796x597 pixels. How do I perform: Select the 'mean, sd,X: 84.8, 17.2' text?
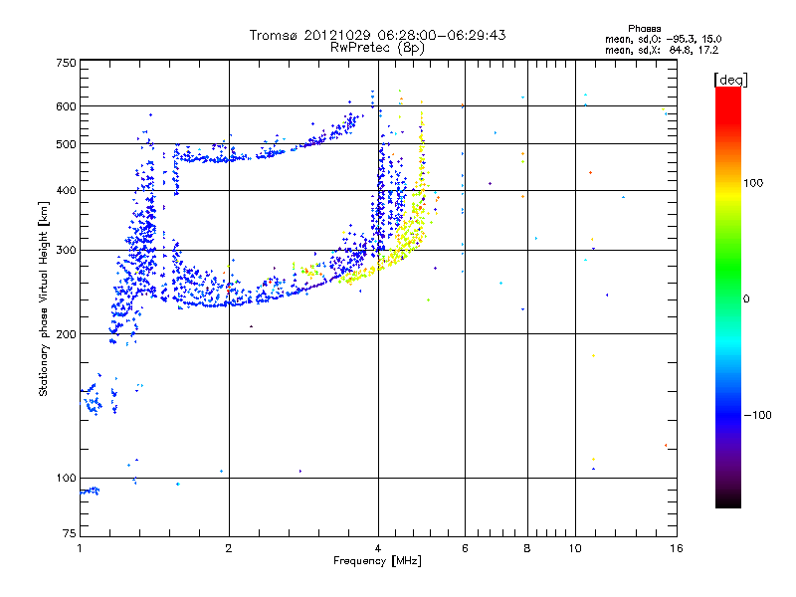point(662,50)
